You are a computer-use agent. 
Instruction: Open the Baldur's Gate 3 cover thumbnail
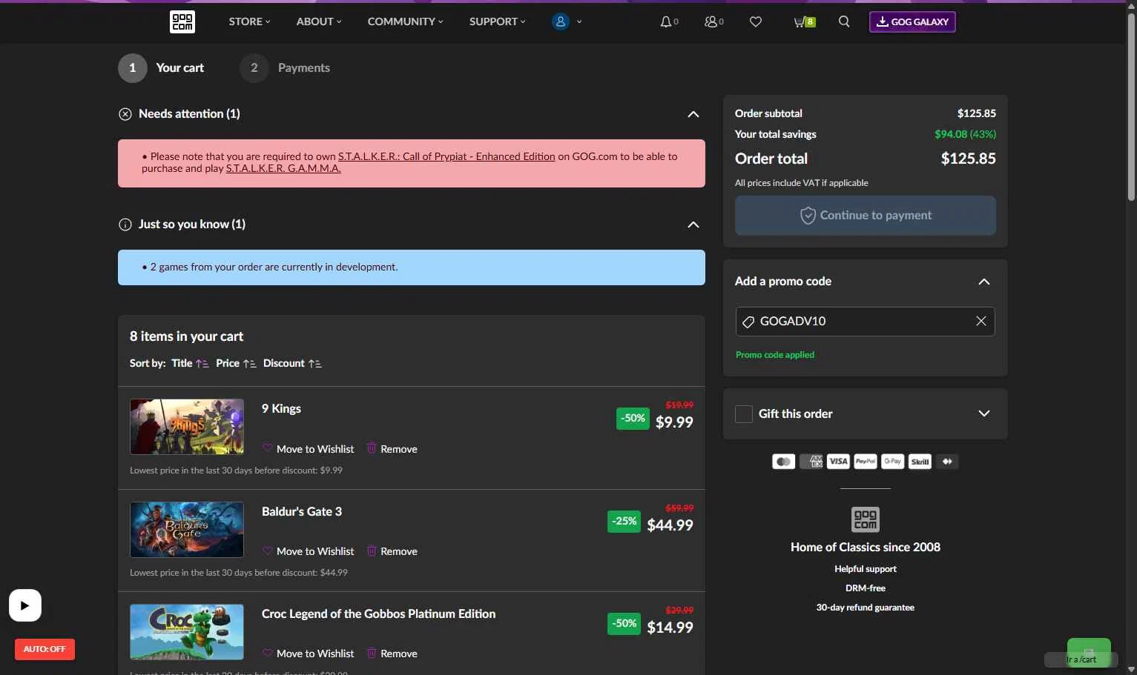(x=187, y=530)
